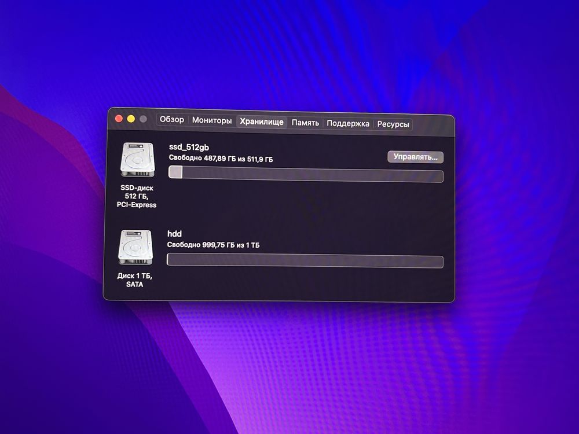Image resolution: width=579 pixels, height=434 pixels.
Task: Click the text Свободно 487,89 ГБ из 511,9 ГБ
Action: pyautogui.click(x=221, y=159)
